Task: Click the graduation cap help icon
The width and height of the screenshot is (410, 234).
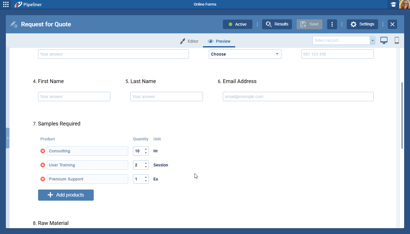Action: coord(393,4)
